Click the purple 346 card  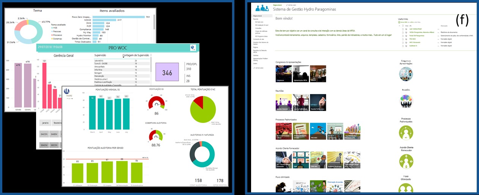coord(167,72)
